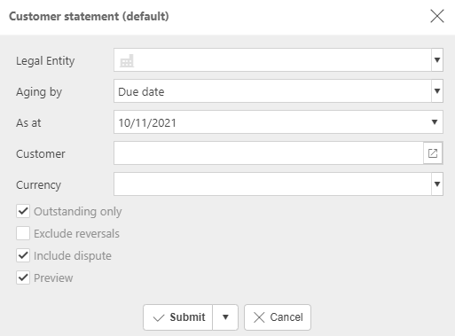Image resolution: width=455 pixels, height=336 pixels.
Task: Click inside the empty Currency field
Action: pyautogui.click(x=272, y=184)
